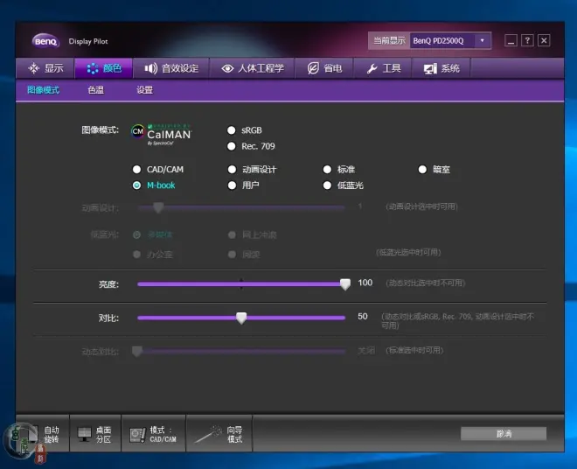Close the Display Pilot window
The height and width of the screenshot is (469, 577).
click(544, 40)
